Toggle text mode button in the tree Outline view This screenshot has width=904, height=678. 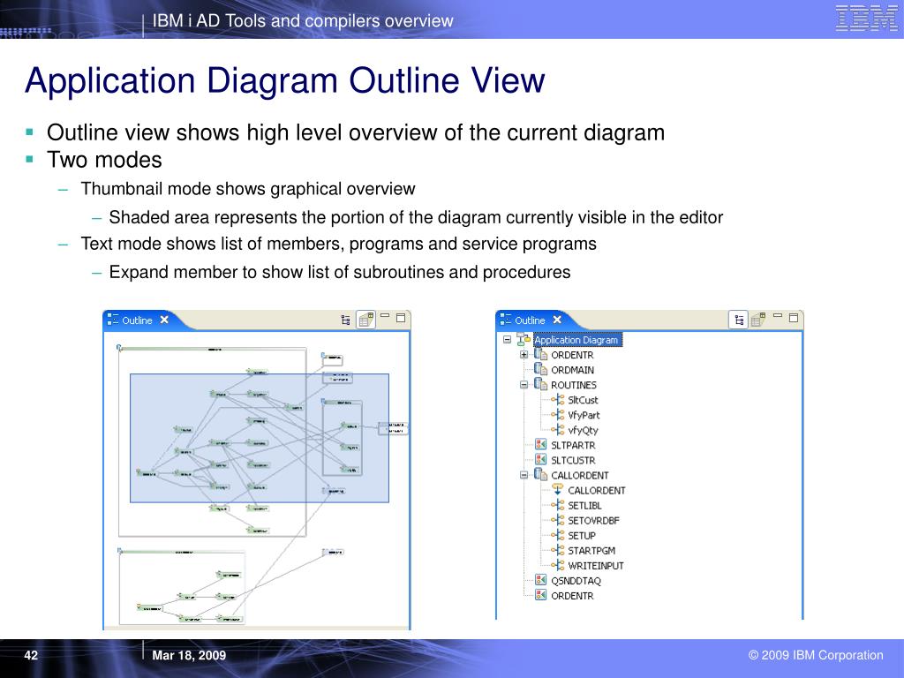click(739, 320)
